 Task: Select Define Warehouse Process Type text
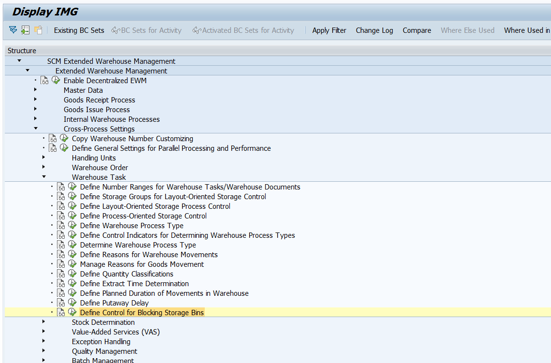(x=132, y=225)
